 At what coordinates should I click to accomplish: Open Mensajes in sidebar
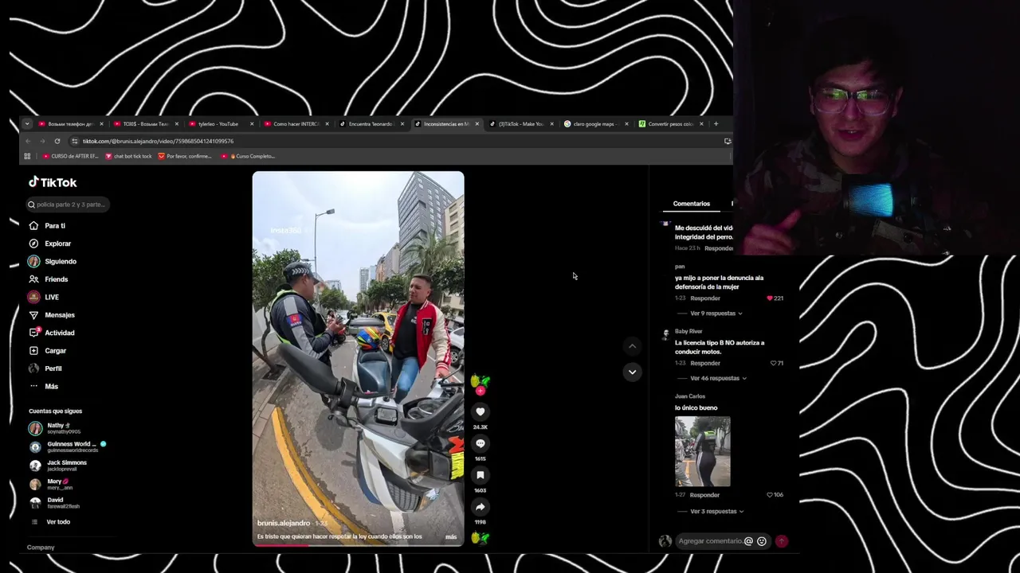(52, 315)
